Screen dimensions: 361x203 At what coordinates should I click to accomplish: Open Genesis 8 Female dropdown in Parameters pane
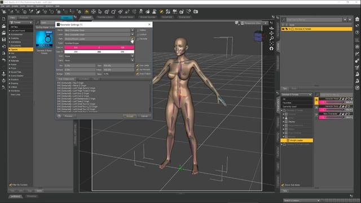pos(296,95)
